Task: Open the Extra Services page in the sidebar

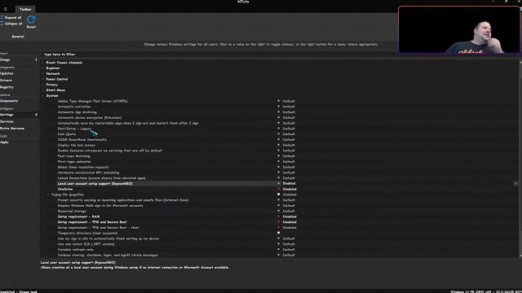Action: pos(12,129)
